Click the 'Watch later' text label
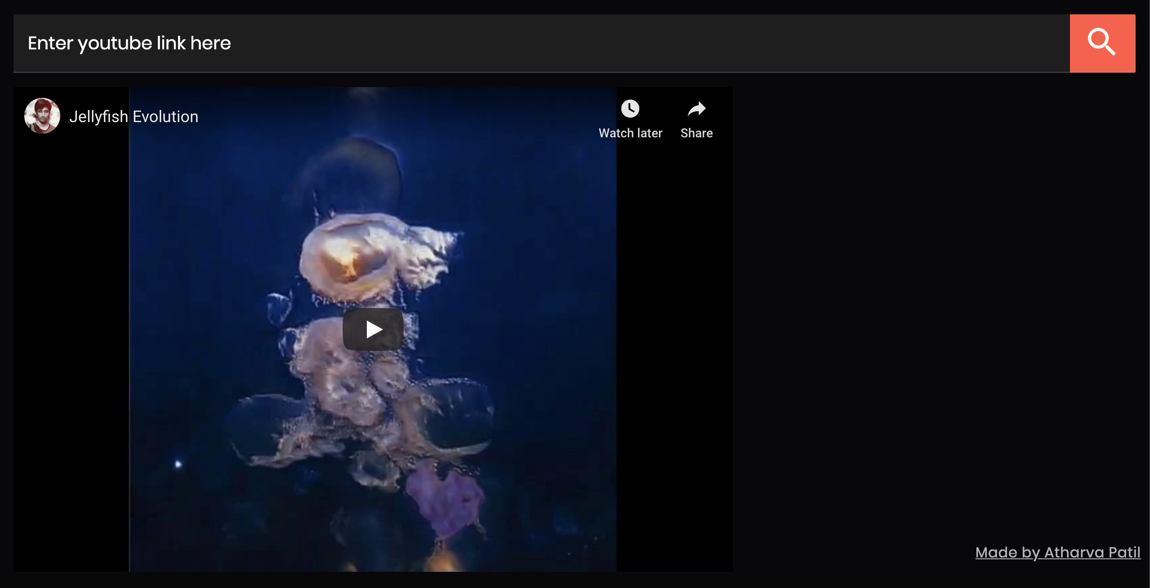This screenshot has height=588, width=1150. click(x=630, y=133)
